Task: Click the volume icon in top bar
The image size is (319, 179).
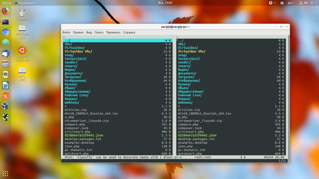Action: (306, 3)
